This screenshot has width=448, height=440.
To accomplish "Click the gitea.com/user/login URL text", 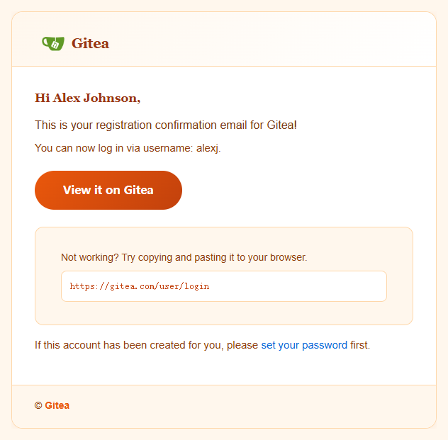I will pyautogui.click(x=140, y=286).
